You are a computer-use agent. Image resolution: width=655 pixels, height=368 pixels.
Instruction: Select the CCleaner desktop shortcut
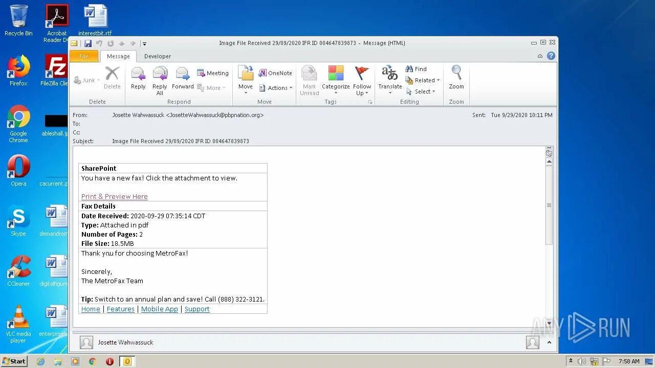pos(18,271)
